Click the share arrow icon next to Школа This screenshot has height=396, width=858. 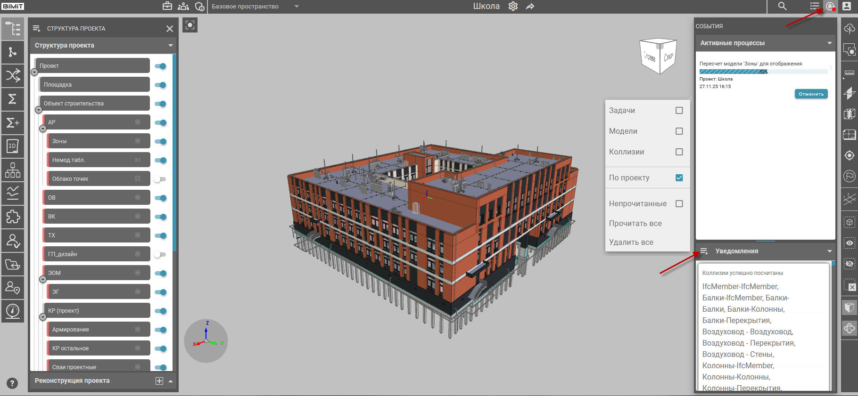(x=530, y=6)
